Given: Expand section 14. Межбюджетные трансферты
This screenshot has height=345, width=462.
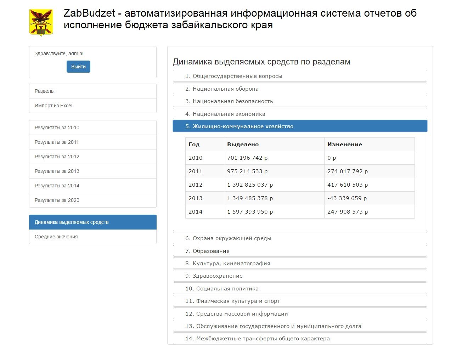Looking at the screenshot, I should pyautogui.click(x=300, y=339).
